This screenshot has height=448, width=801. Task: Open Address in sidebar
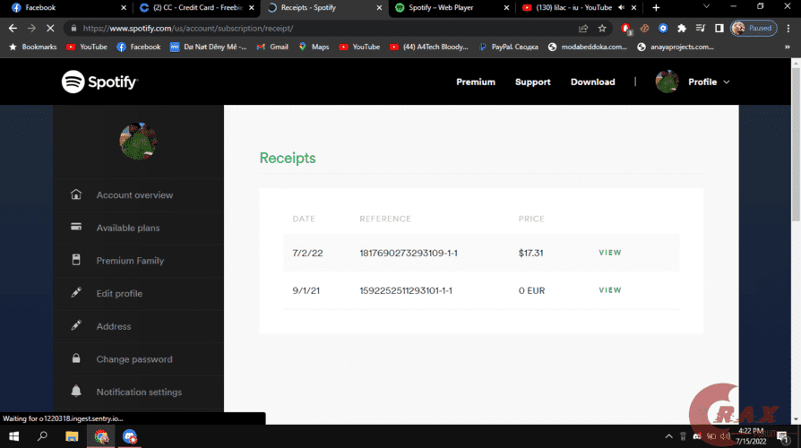pyautogui.click(x=114, y=326)
